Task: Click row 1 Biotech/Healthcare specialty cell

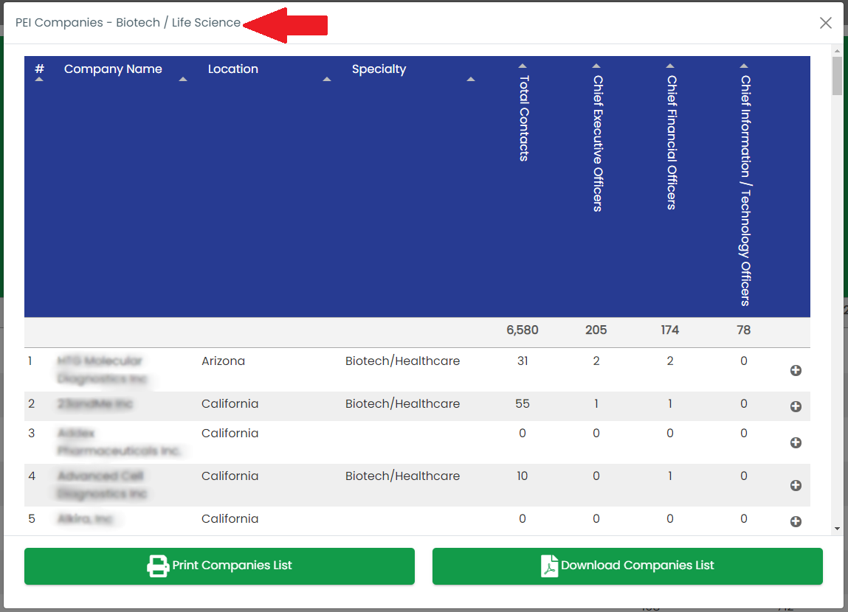Action: (402, 361)
